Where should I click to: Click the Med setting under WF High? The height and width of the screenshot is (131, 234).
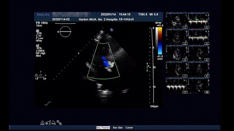(x=38, y=56)
